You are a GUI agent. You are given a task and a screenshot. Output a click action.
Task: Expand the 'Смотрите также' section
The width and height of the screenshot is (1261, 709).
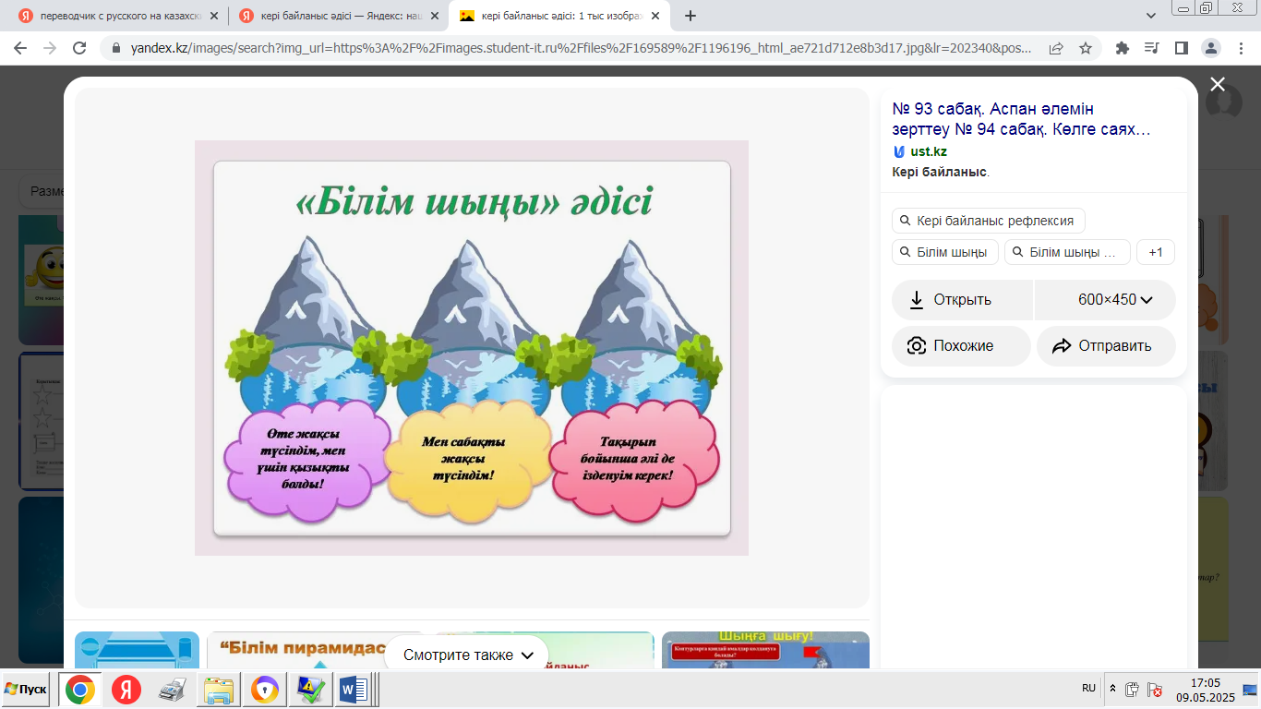tap(468, 655)
